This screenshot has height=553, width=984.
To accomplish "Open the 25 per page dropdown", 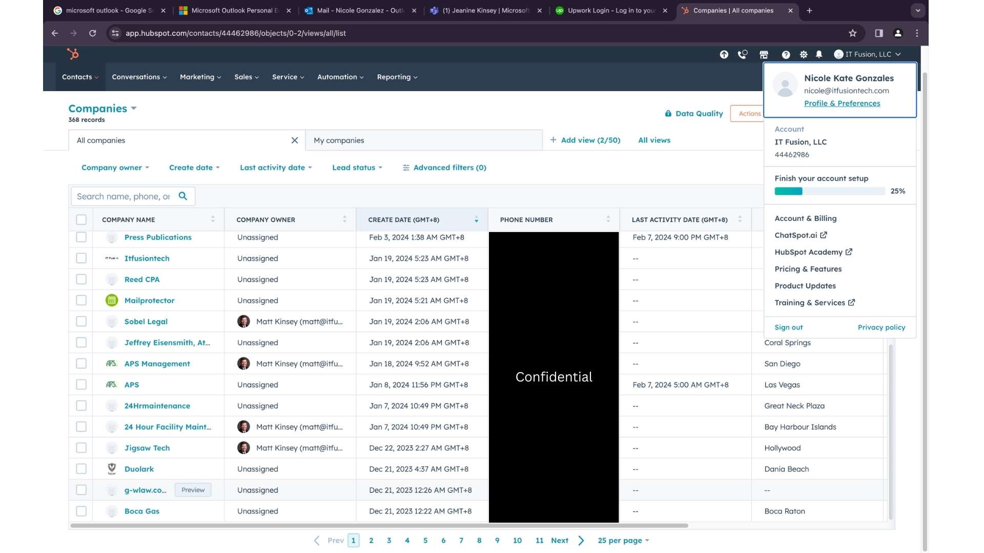I will [x=623, y=541].
